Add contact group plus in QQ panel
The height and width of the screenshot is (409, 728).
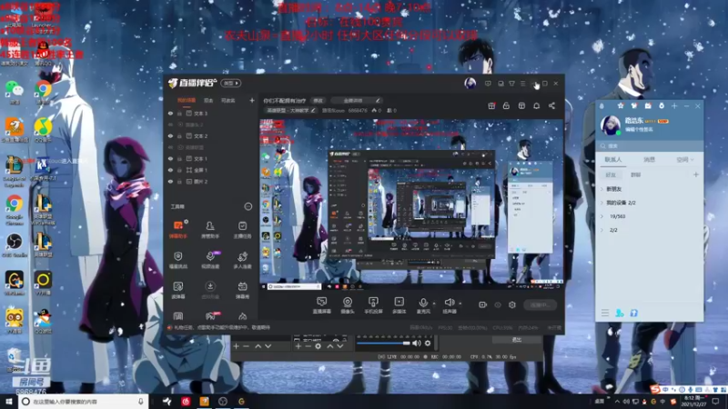tap(695, 175)
